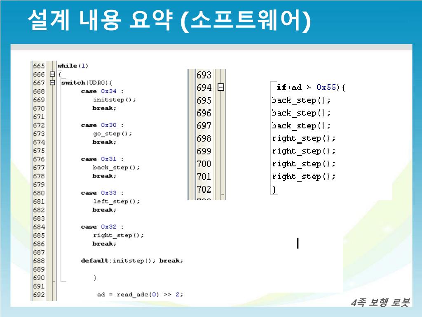The image size is (422, 317).
Task: Collapse the fold marker at line 666
Action: pos(52,74)
